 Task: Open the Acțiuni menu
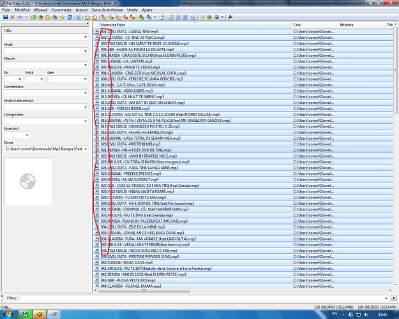click(82, 10)
